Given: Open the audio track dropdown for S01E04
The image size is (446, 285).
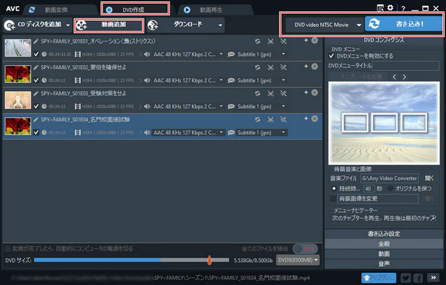Looking at the screenshot, I should click(x=187, y=132).
